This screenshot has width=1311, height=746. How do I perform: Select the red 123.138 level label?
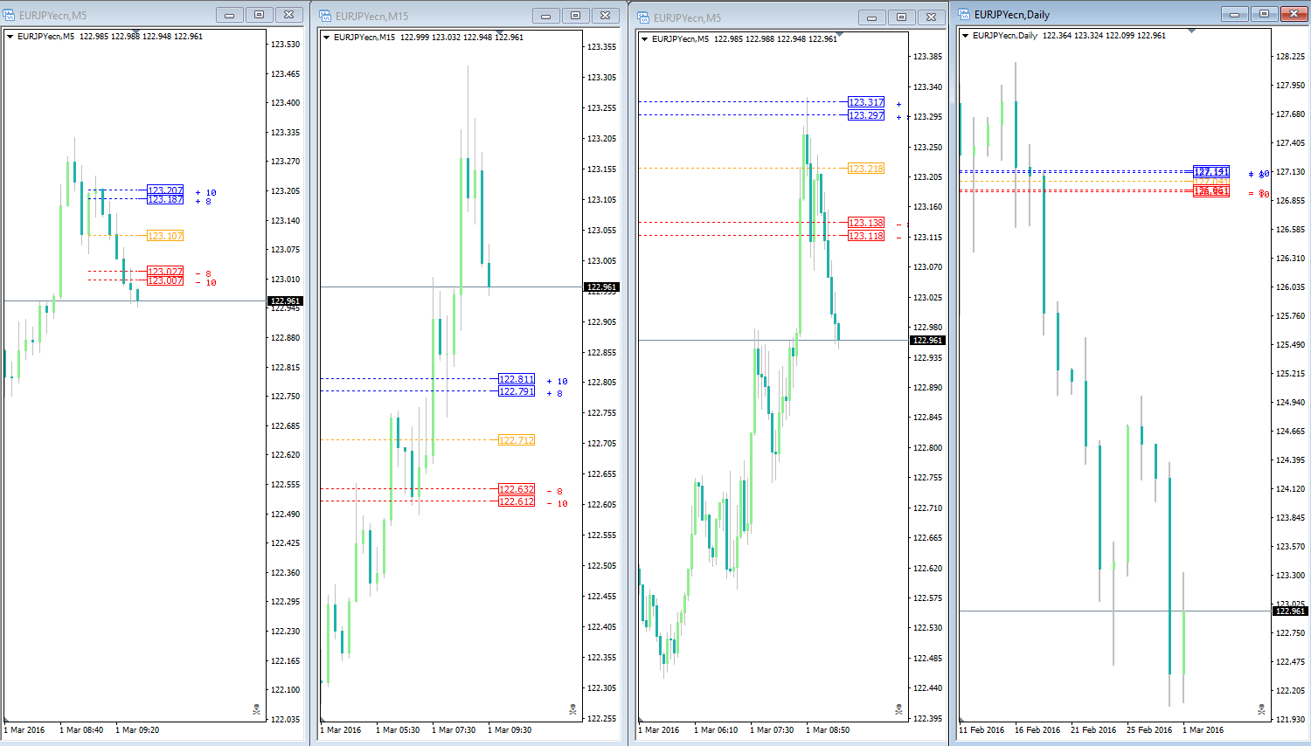click(866, 223)
